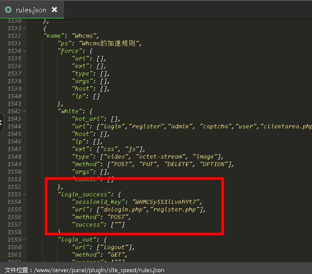Click the file icon on rules.json tab
Image resolution: width=312 pixels, height=274 pixels.
click(8, 10)
